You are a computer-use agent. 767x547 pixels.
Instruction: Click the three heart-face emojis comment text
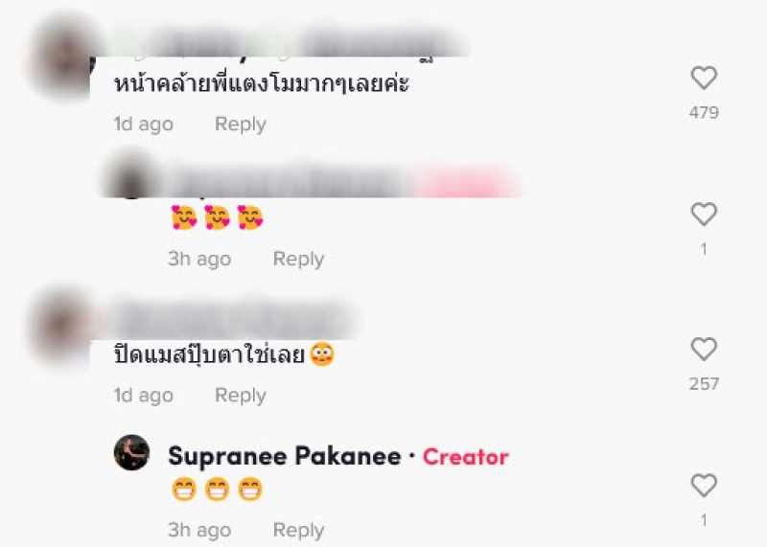point(218,217)
